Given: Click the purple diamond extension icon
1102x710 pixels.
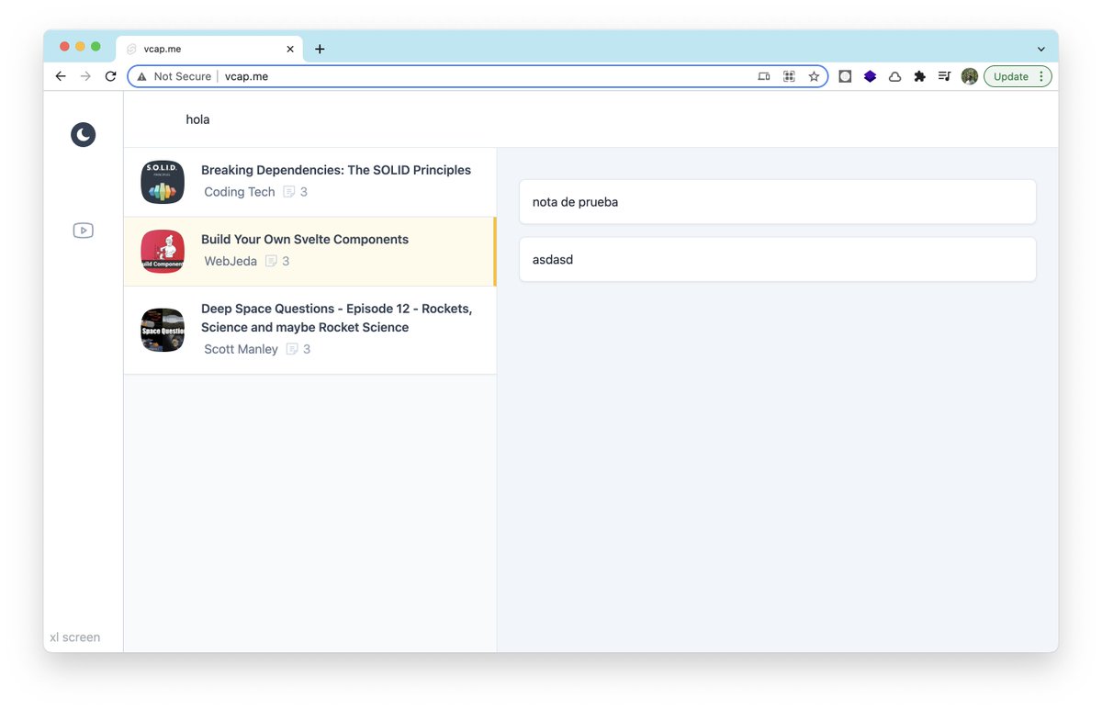Looking at the screenshot, I should tap(871, 76).
